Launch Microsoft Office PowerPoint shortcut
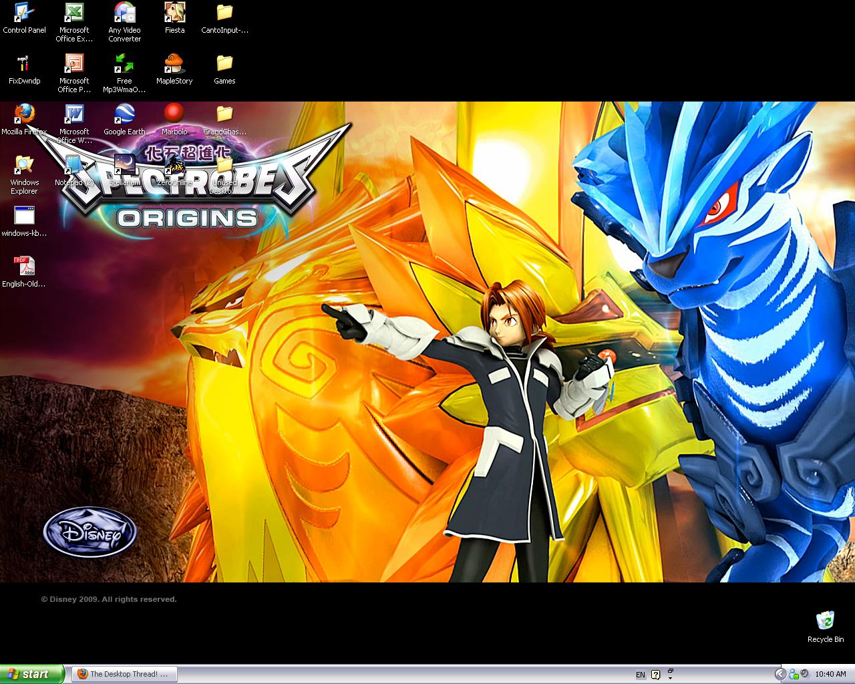This screenshot has height=684, width=855. click(73, 73)
